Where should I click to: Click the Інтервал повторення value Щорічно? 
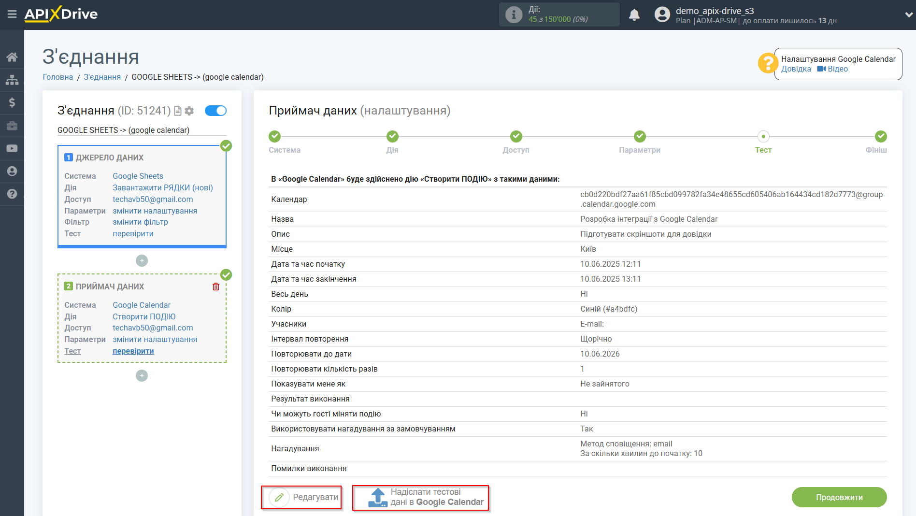pyautogui.click(x=596, y=339)
